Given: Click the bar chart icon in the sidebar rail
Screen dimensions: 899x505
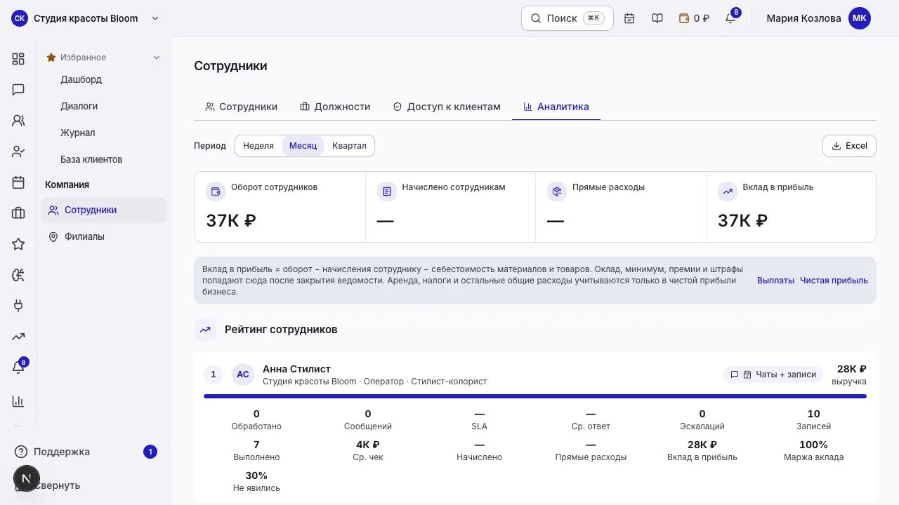Looking at the screenshot, I should 18,401.
